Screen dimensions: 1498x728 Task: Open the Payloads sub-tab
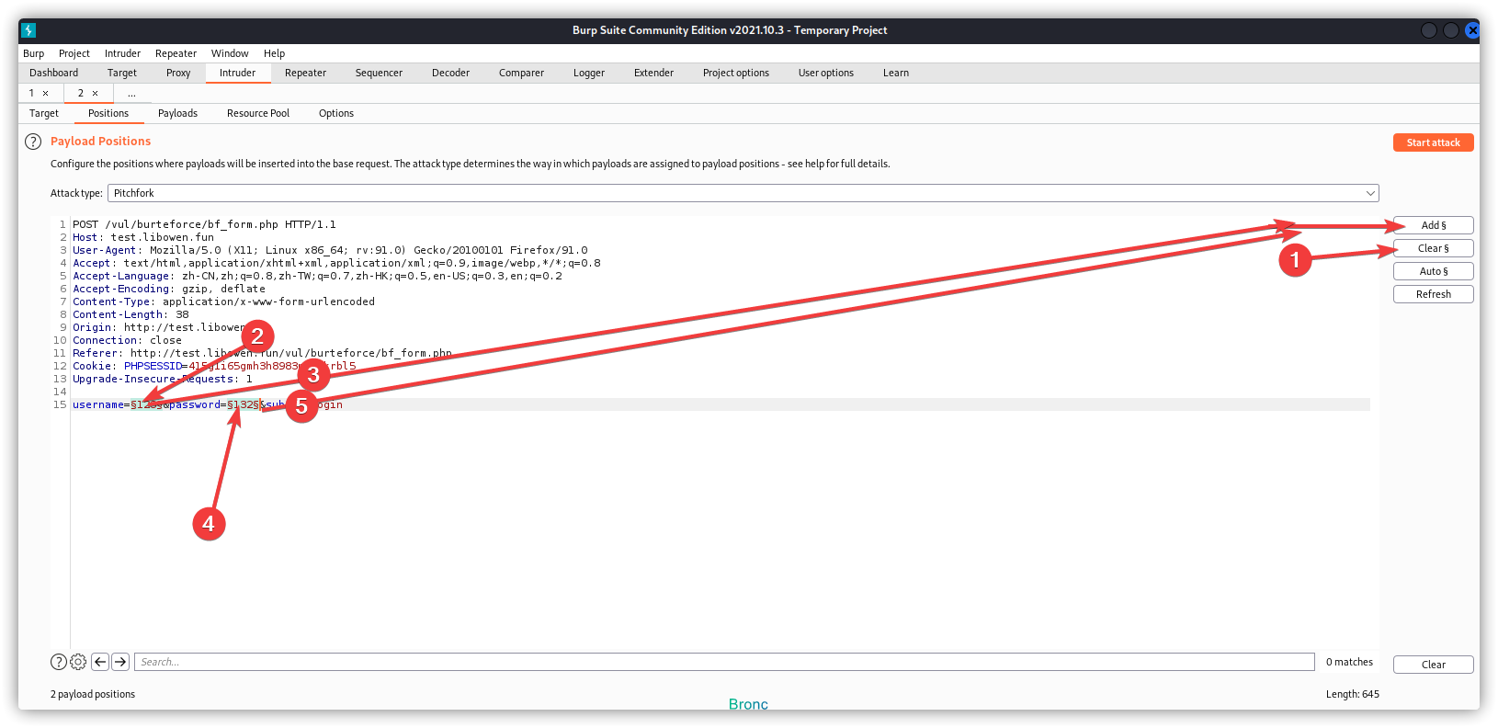pyautogui.click(x=177, y=113)
